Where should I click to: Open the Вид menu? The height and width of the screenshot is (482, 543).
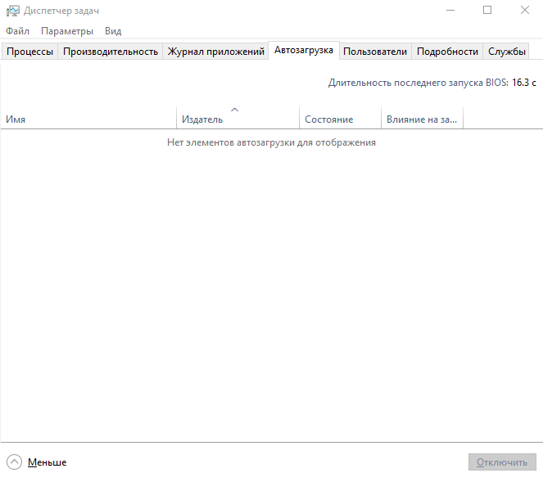tap(113, 31)
